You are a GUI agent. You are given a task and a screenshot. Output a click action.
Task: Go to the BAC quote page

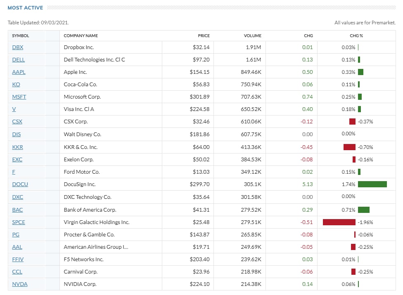tap(17, 210)
